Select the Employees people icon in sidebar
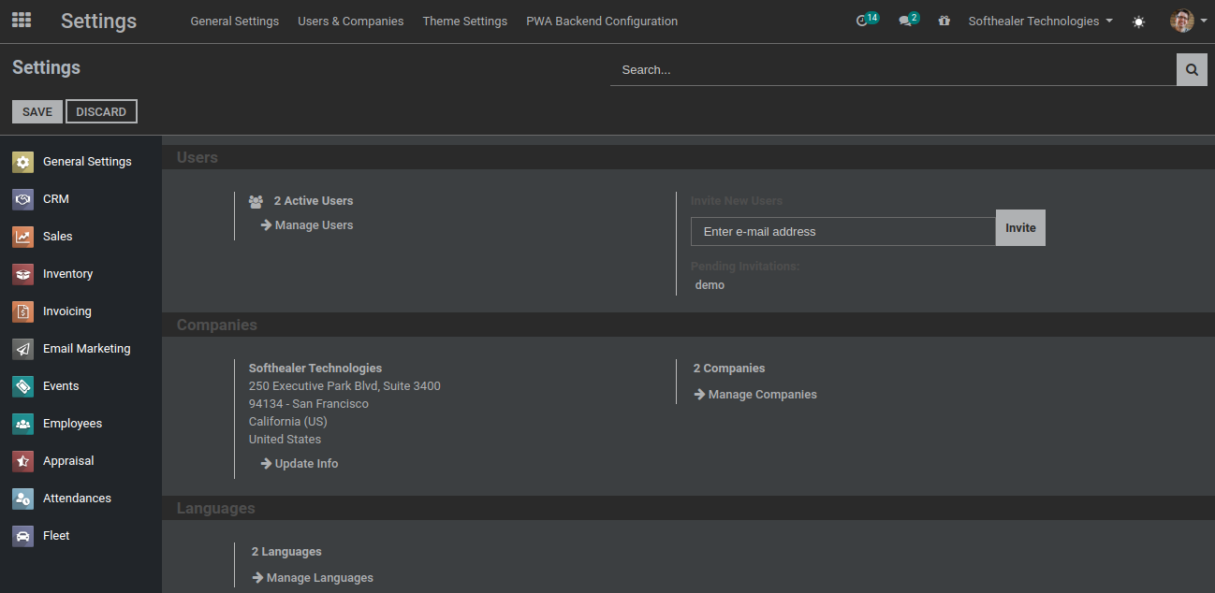This screenshot has height=593, width=1215. pyautogui.click(x=23, y=424)
